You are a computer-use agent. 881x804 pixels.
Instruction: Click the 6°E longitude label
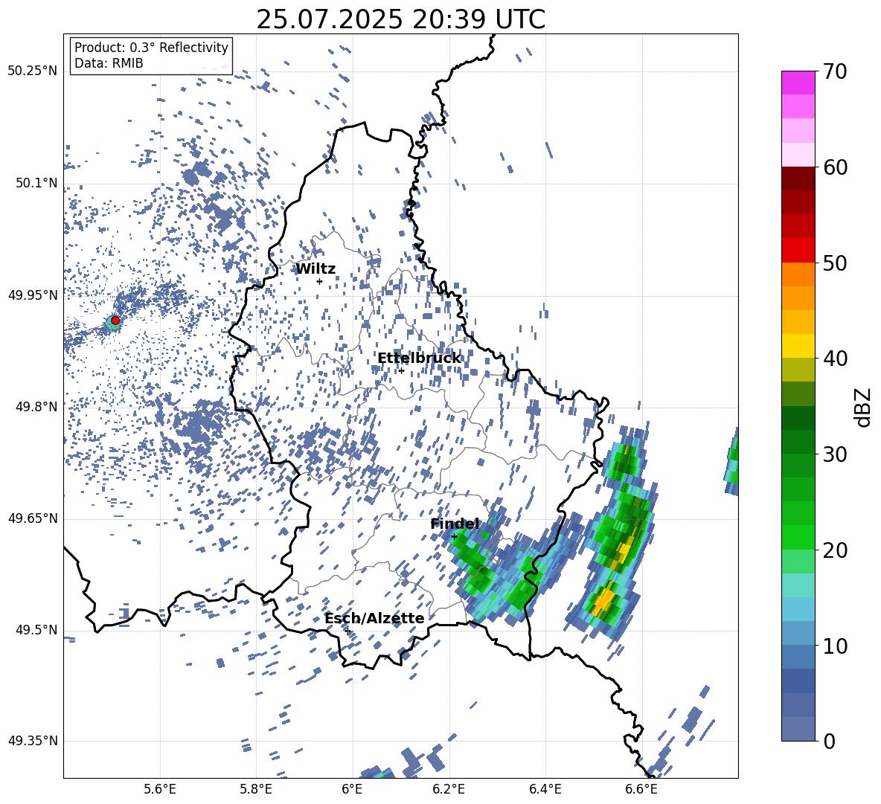352,789
